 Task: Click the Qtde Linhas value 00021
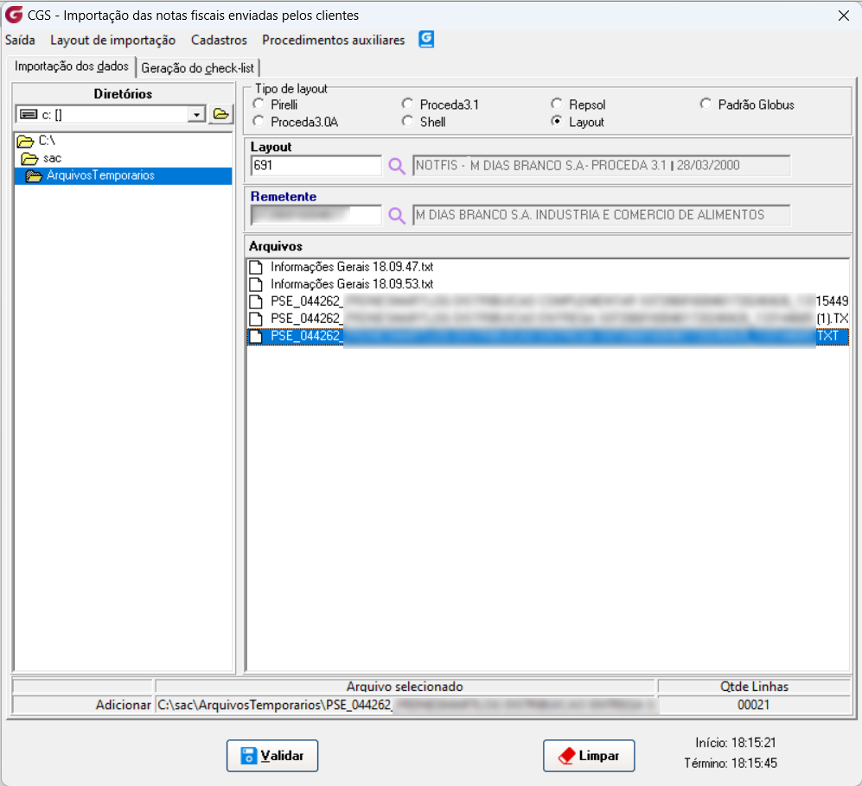coord(754,705)
